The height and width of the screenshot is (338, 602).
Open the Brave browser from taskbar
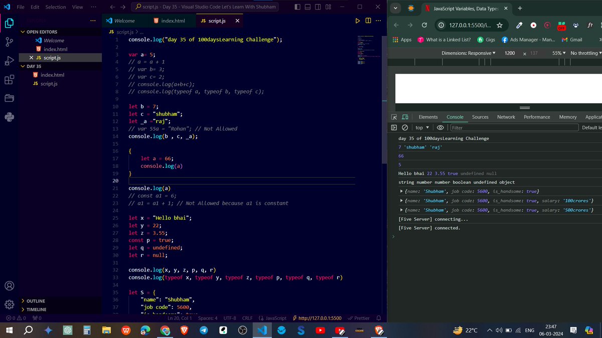[x=184, y=330]
